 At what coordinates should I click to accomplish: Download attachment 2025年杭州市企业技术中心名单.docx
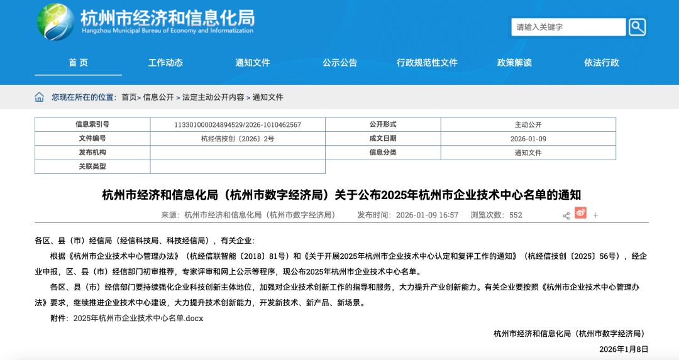click(138, 318)
